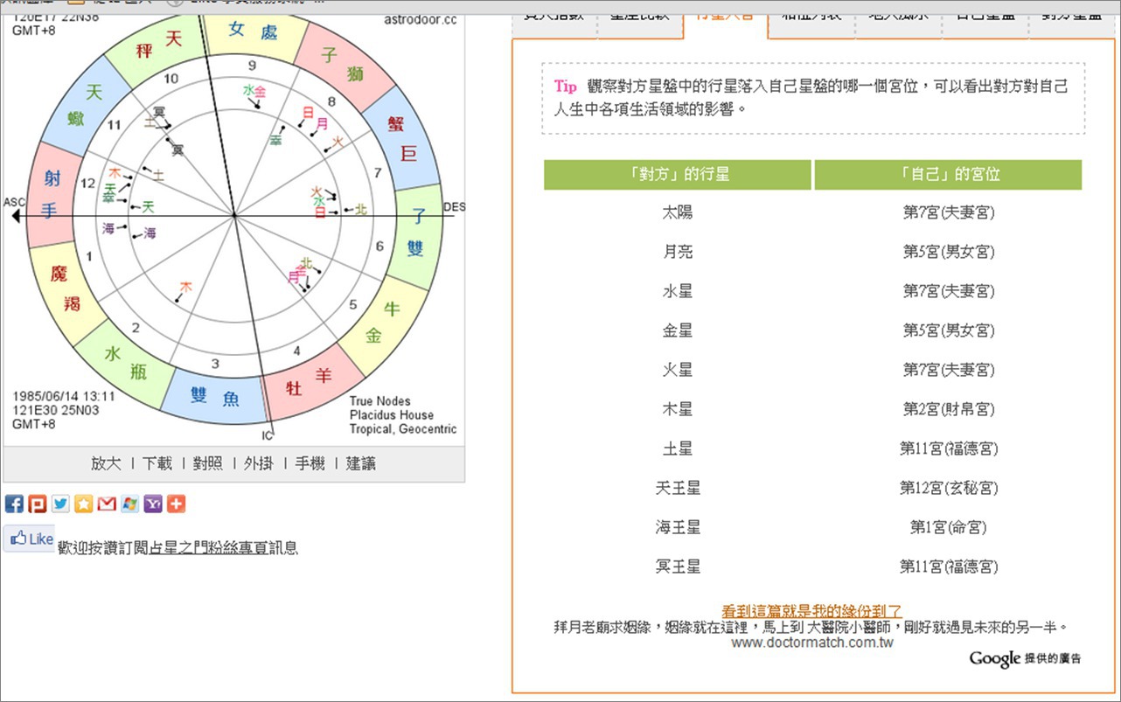
Task: Select the 冥王星 row label
Action: [678, 566]
